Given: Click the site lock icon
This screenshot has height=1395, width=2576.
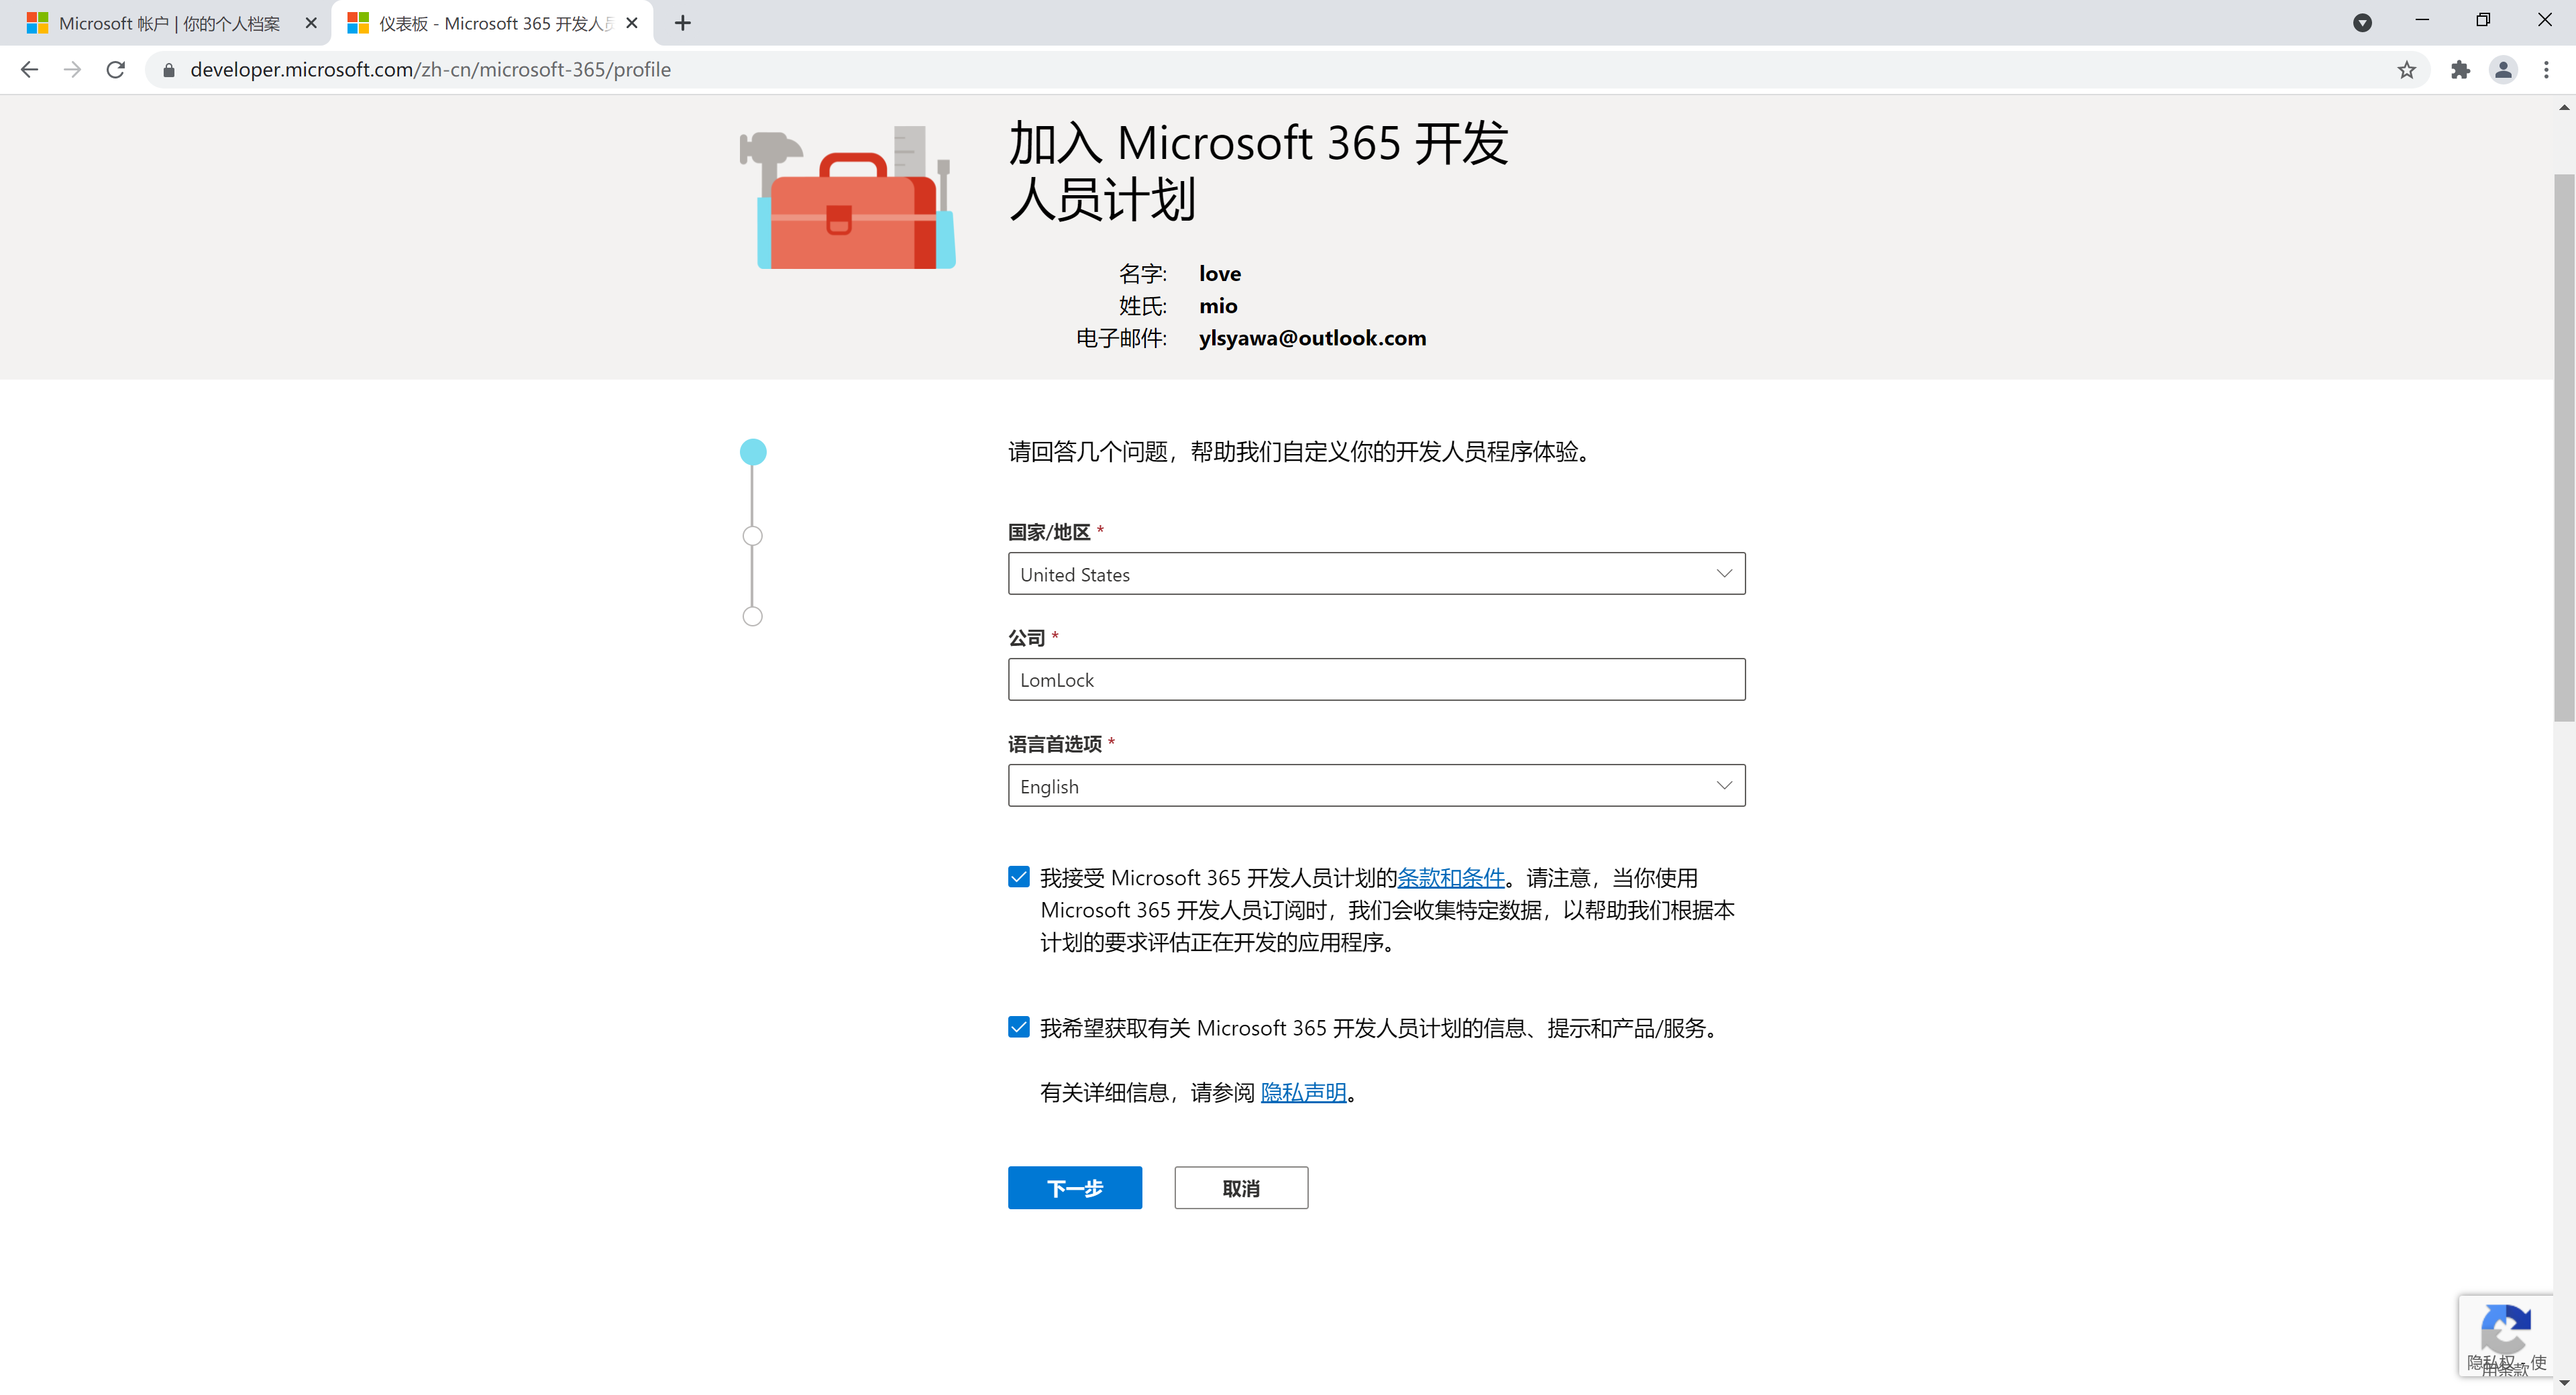Looking at the screenshot, I should [x=169, y=69].
